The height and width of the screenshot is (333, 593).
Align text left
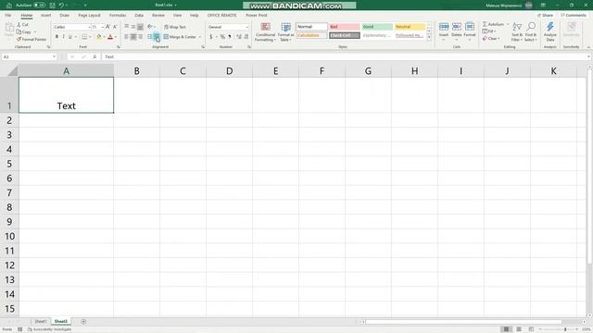[126, 37]
